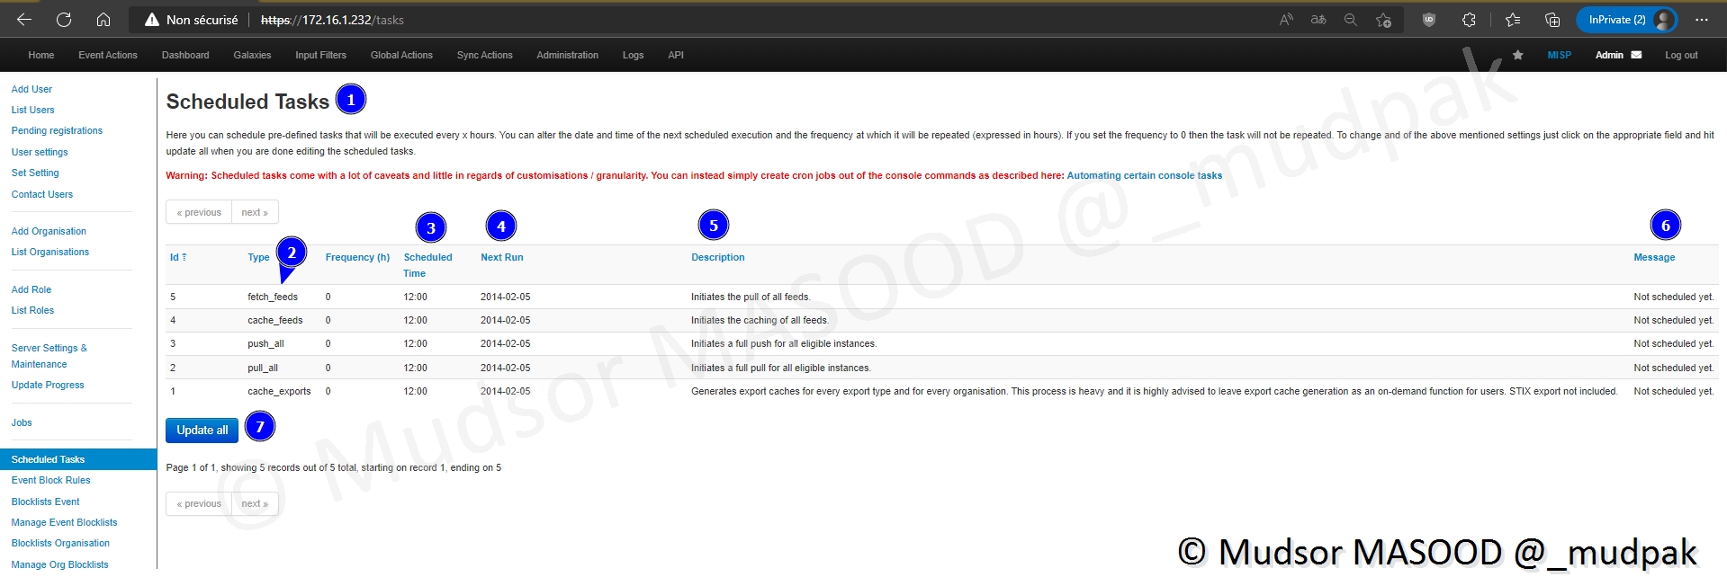The height and width of the screenshot is (586, 1727).
Task: Open the read aloud icon
Action: point(1286,20)
